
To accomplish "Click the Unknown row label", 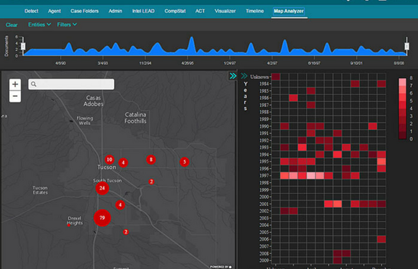I will tap(260, 77).
